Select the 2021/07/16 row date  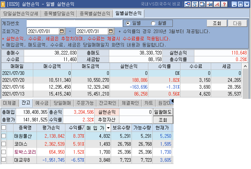coord(13,87)
